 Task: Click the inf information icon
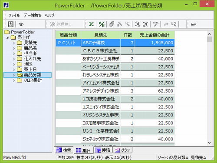point(194,24)
